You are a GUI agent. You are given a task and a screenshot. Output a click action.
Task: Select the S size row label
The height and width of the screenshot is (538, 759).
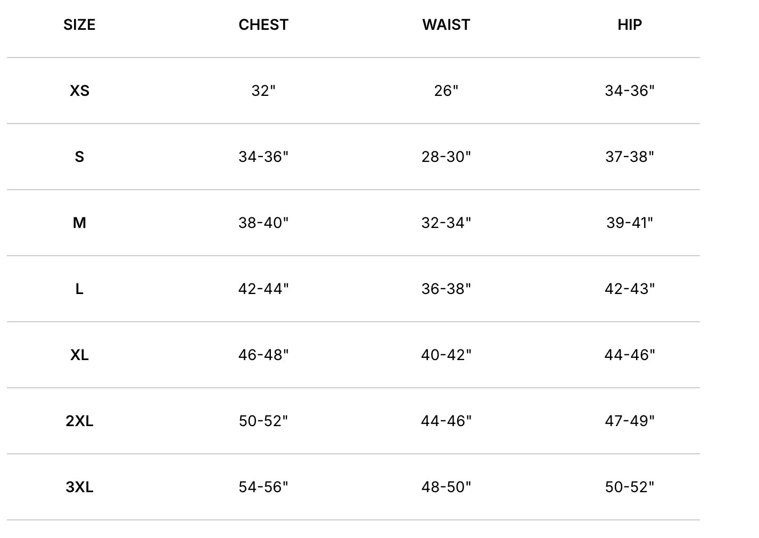[79, 157]
